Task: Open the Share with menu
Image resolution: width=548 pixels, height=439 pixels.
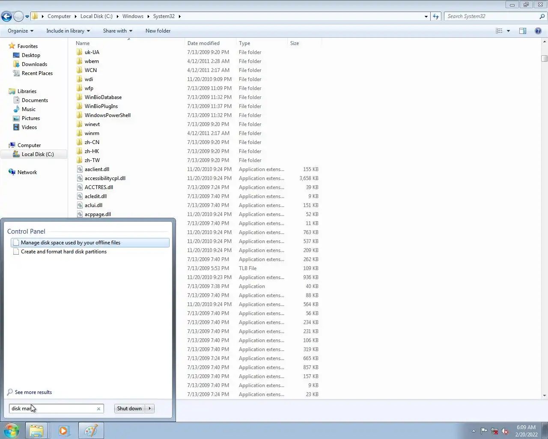Action: point(117,31)
